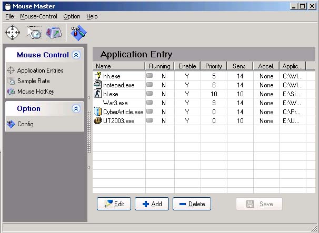
Task: Click priority value 10 for hl.exe
Action: click(214, 94)
